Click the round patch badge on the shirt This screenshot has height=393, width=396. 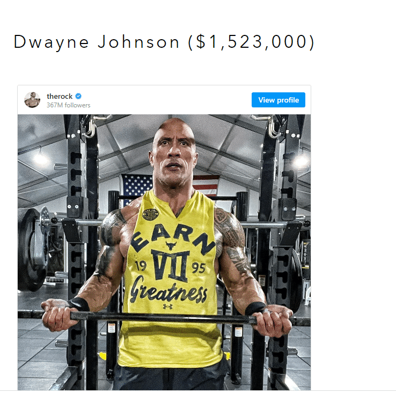150,215
